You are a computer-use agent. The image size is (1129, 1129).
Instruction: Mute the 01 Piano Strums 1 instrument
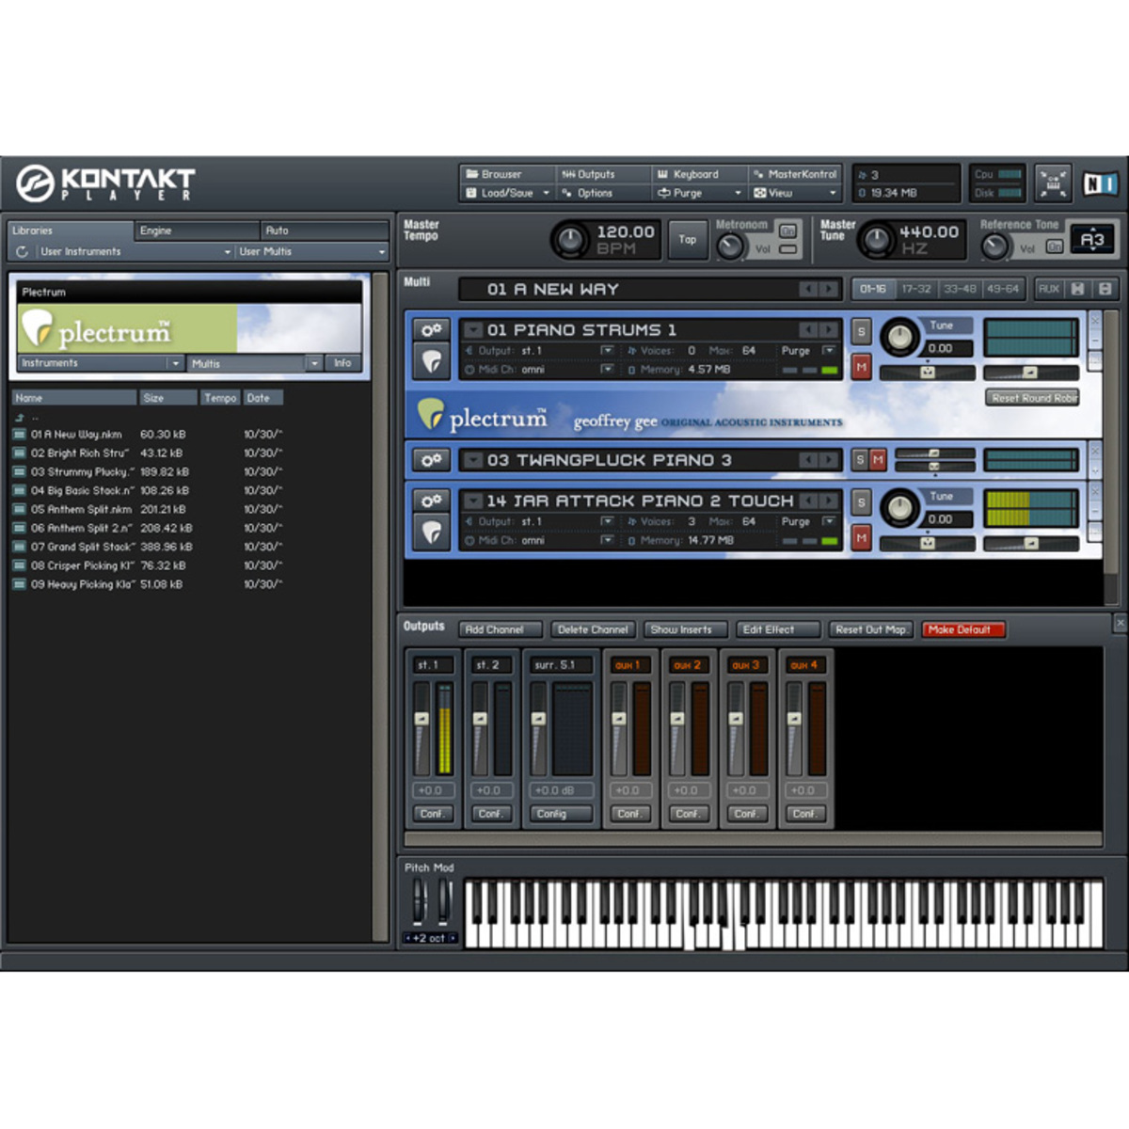(860, 367)
